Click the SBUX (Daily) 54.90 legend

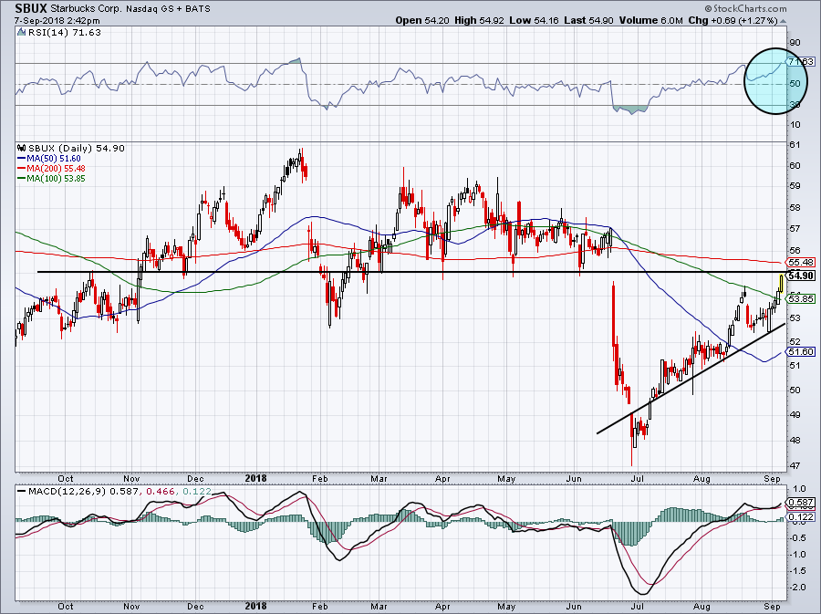[x=77, y=148]
